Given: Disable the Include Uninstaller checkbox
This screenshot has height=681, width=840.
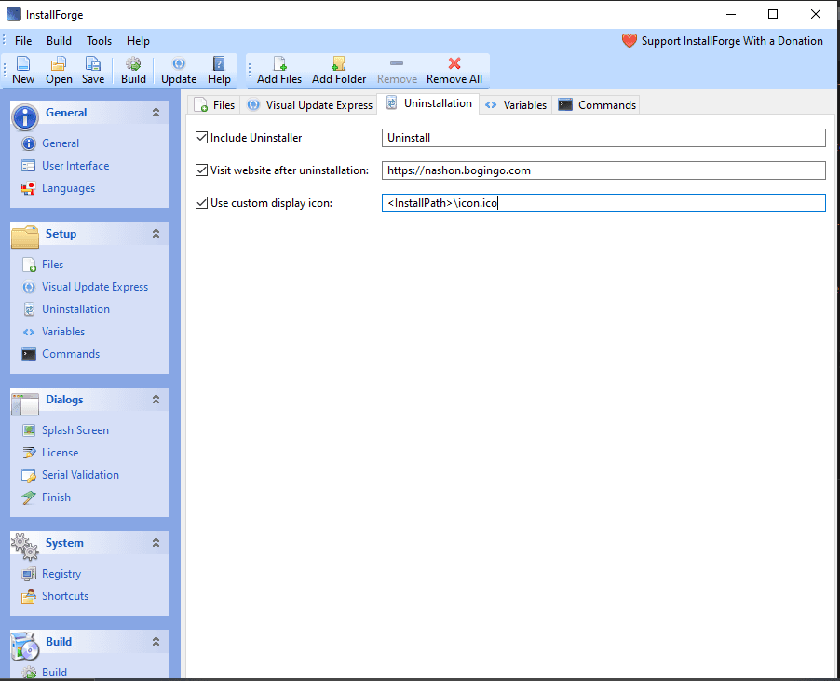Looking at the screenshot, I should click(201, 137).
